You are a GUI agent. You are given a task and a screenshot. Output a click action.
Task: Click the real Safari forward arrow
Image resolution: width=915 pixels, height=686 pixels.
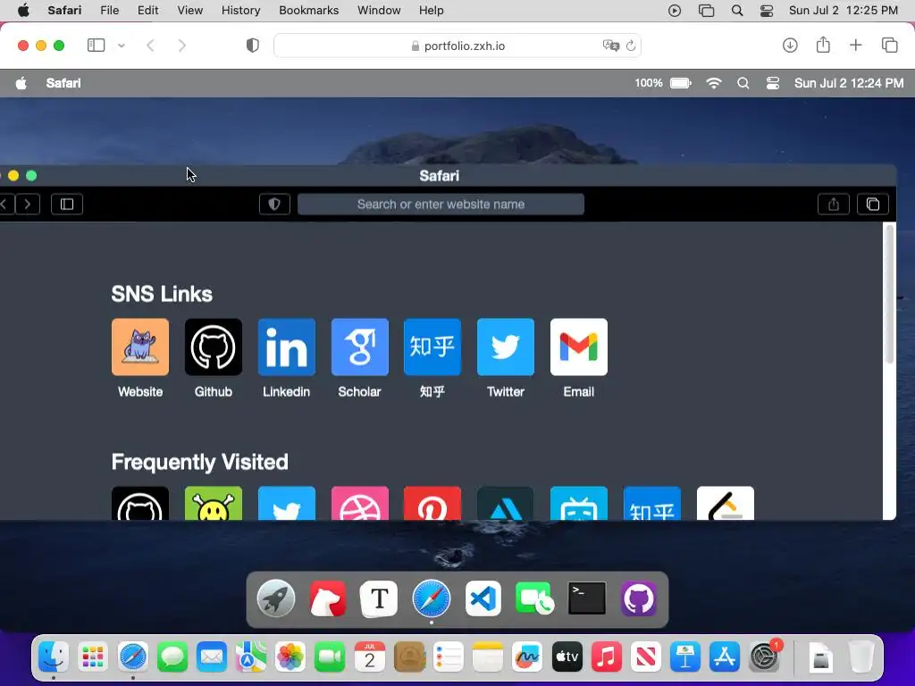(x=182, y=46)
